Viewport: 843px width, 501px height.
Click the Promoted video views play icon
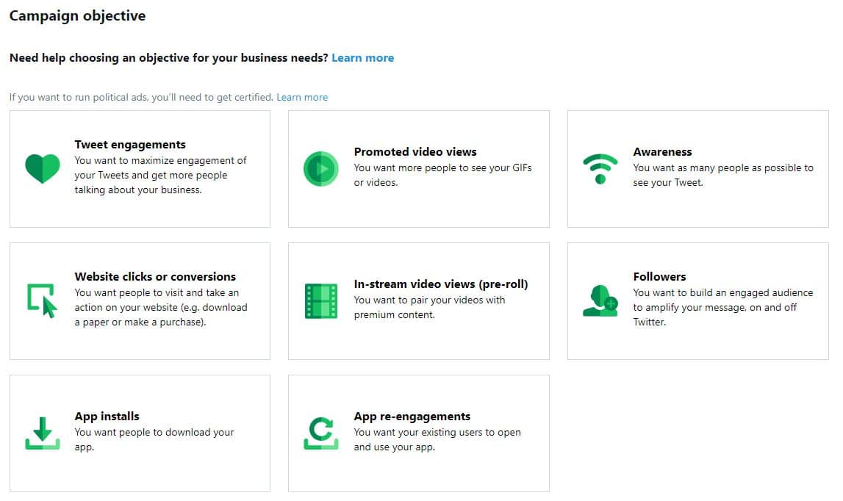(320, 168)
